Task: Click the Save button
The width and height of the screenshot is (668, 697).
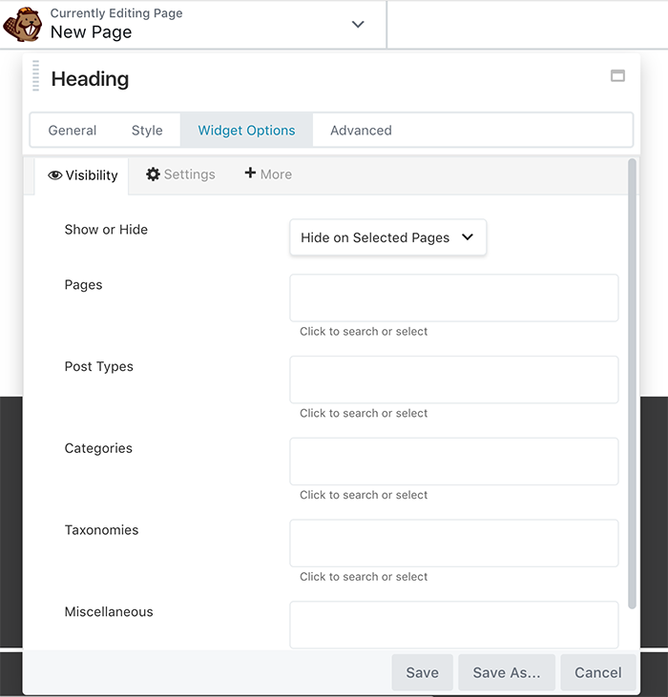Action: tap(422, 672)
